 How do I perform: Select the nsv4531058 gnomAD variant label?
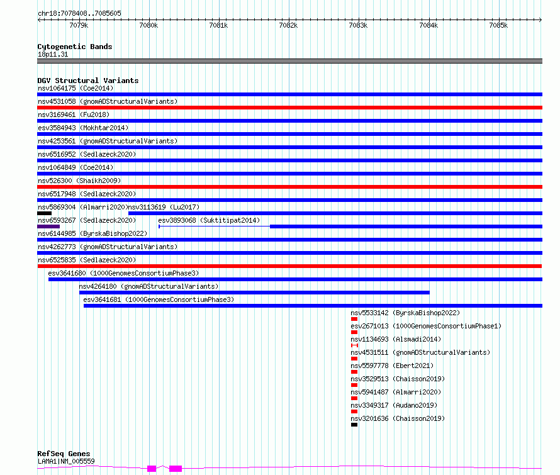click(108, 101)
